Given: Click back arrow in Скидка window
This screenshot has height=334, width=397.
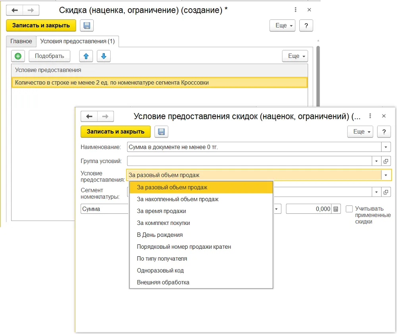Looking at the screenshot, I should [15, 10].
